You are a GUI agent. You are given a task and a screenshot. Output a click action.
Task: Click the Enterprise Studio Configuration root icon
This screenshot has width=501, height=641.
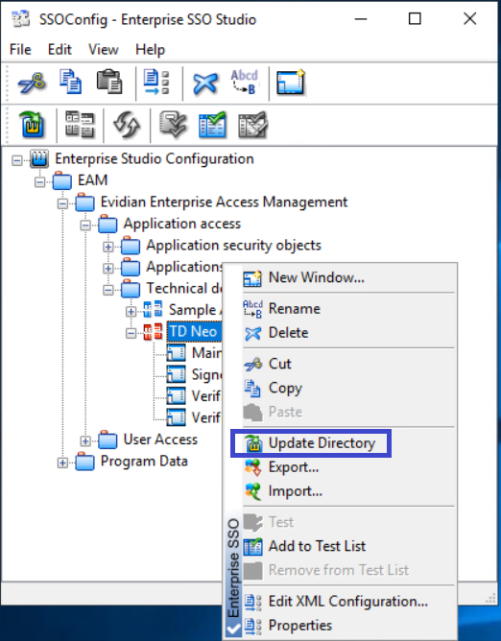[39, 158]
